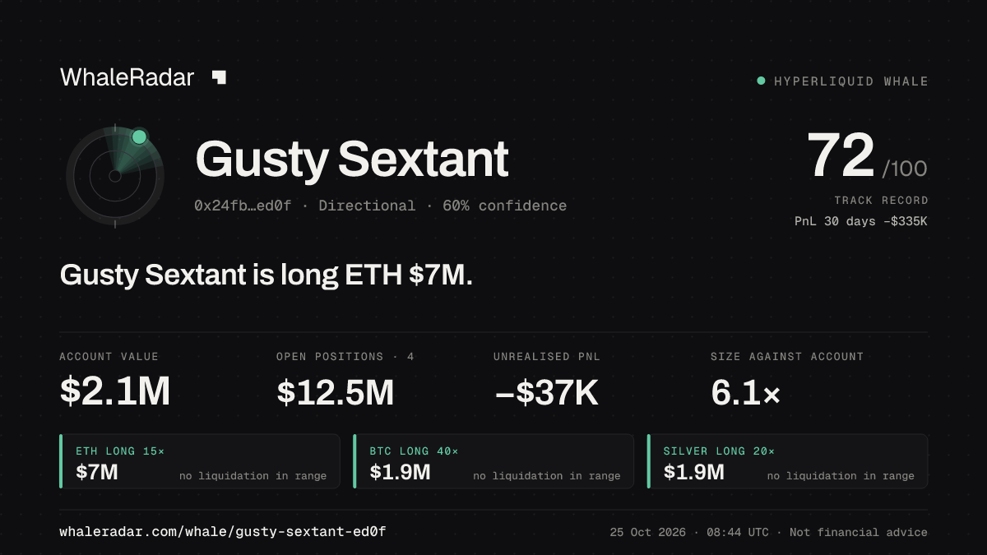Click the Not financial advice disclaimer
Viewport: 987px width, 555px height.
[859, 532]
